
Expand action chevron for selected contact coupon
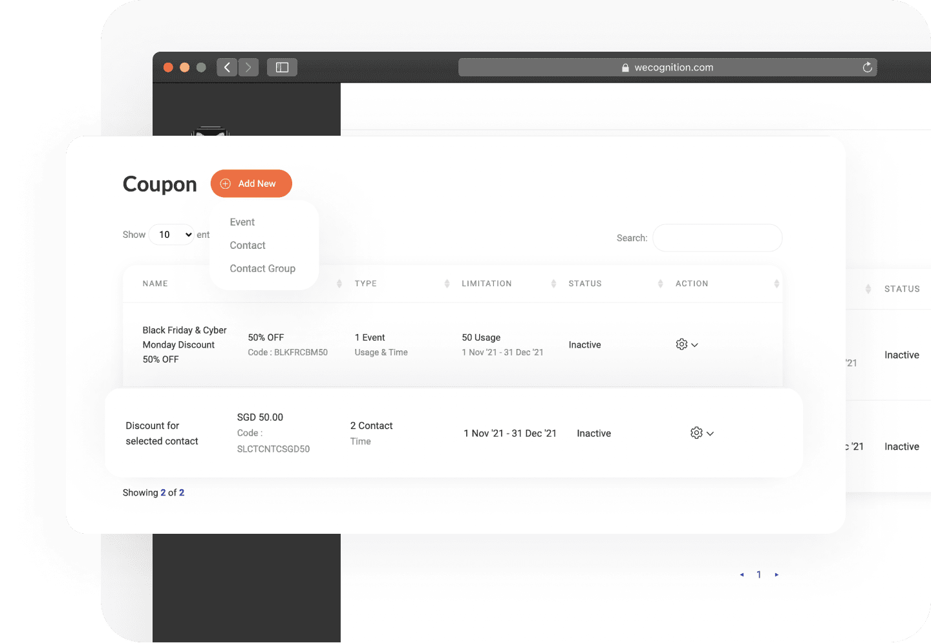[x=710, y=434]
